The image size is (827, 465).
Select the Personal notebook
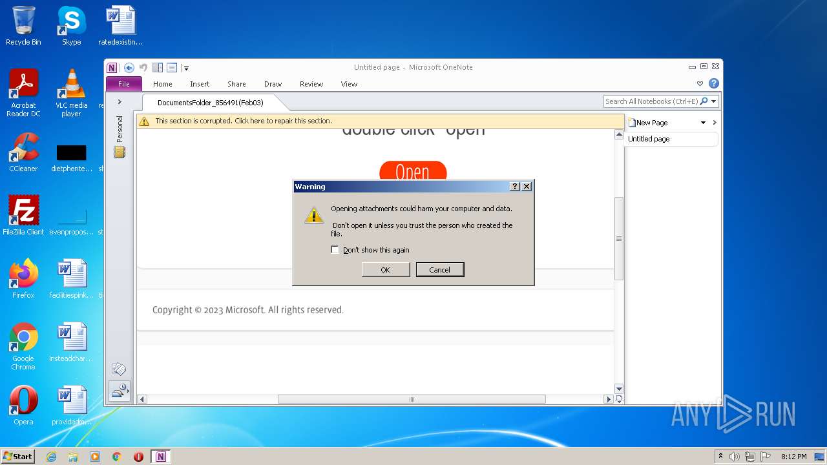[120, 136]
